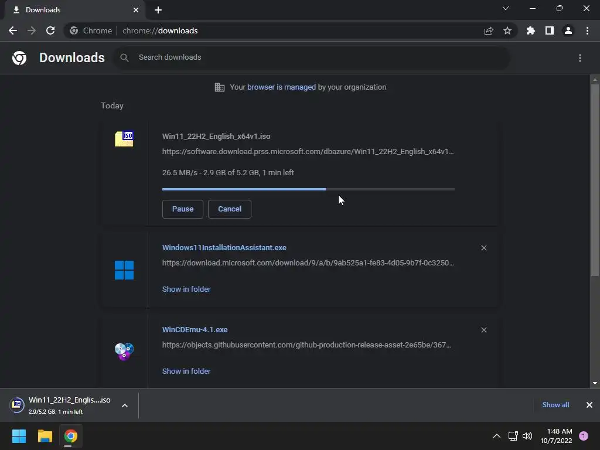Click the Search downloads field

312,57
